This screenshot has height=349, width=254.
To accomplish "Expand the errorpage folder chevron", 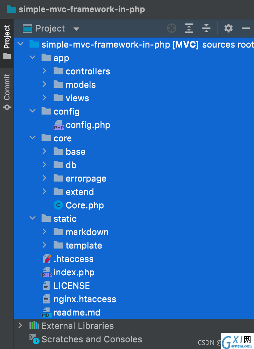I will coord(44,178).
